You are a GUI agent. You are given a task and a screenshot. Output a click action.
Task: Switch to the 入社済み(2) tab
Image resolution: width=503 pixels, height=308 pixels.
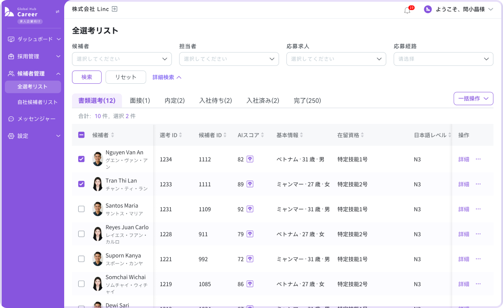pos(263,101)
